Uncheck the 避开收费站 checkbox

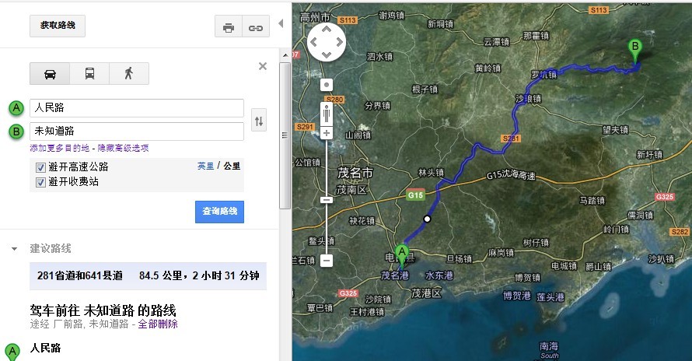[40, 181]
